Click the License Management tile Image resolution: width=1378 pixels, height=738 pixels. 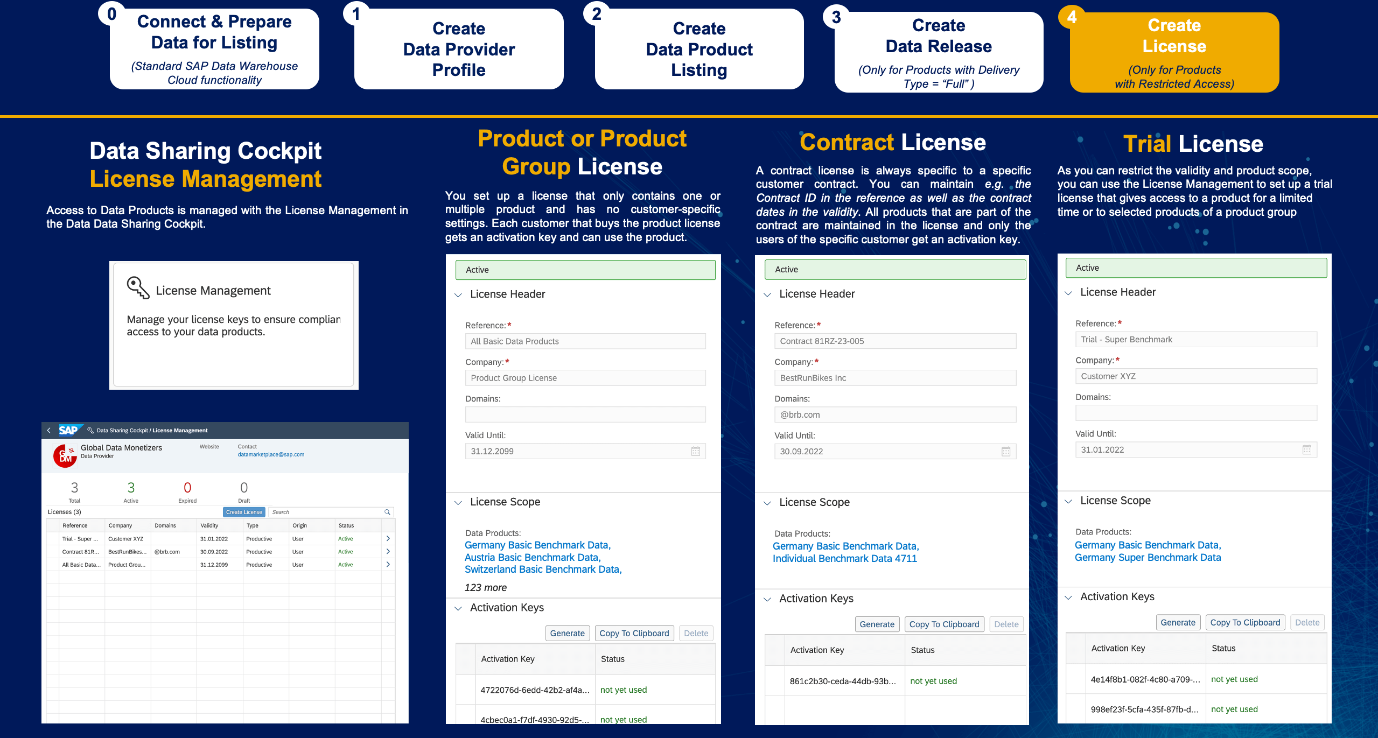coord(234,325)
